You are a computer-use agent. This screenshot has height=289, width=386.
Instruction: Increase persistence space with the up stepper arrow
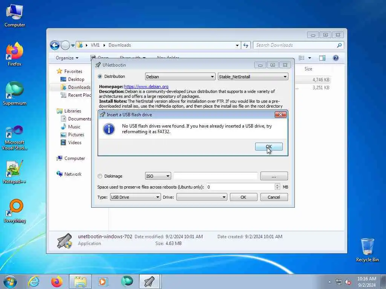277,185
